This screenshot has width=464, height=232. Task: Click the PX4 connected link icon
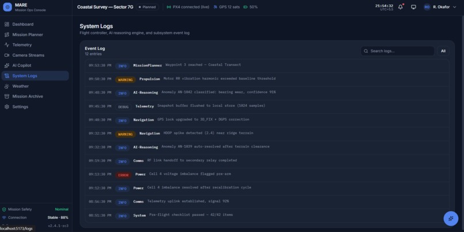coord(169,7)
